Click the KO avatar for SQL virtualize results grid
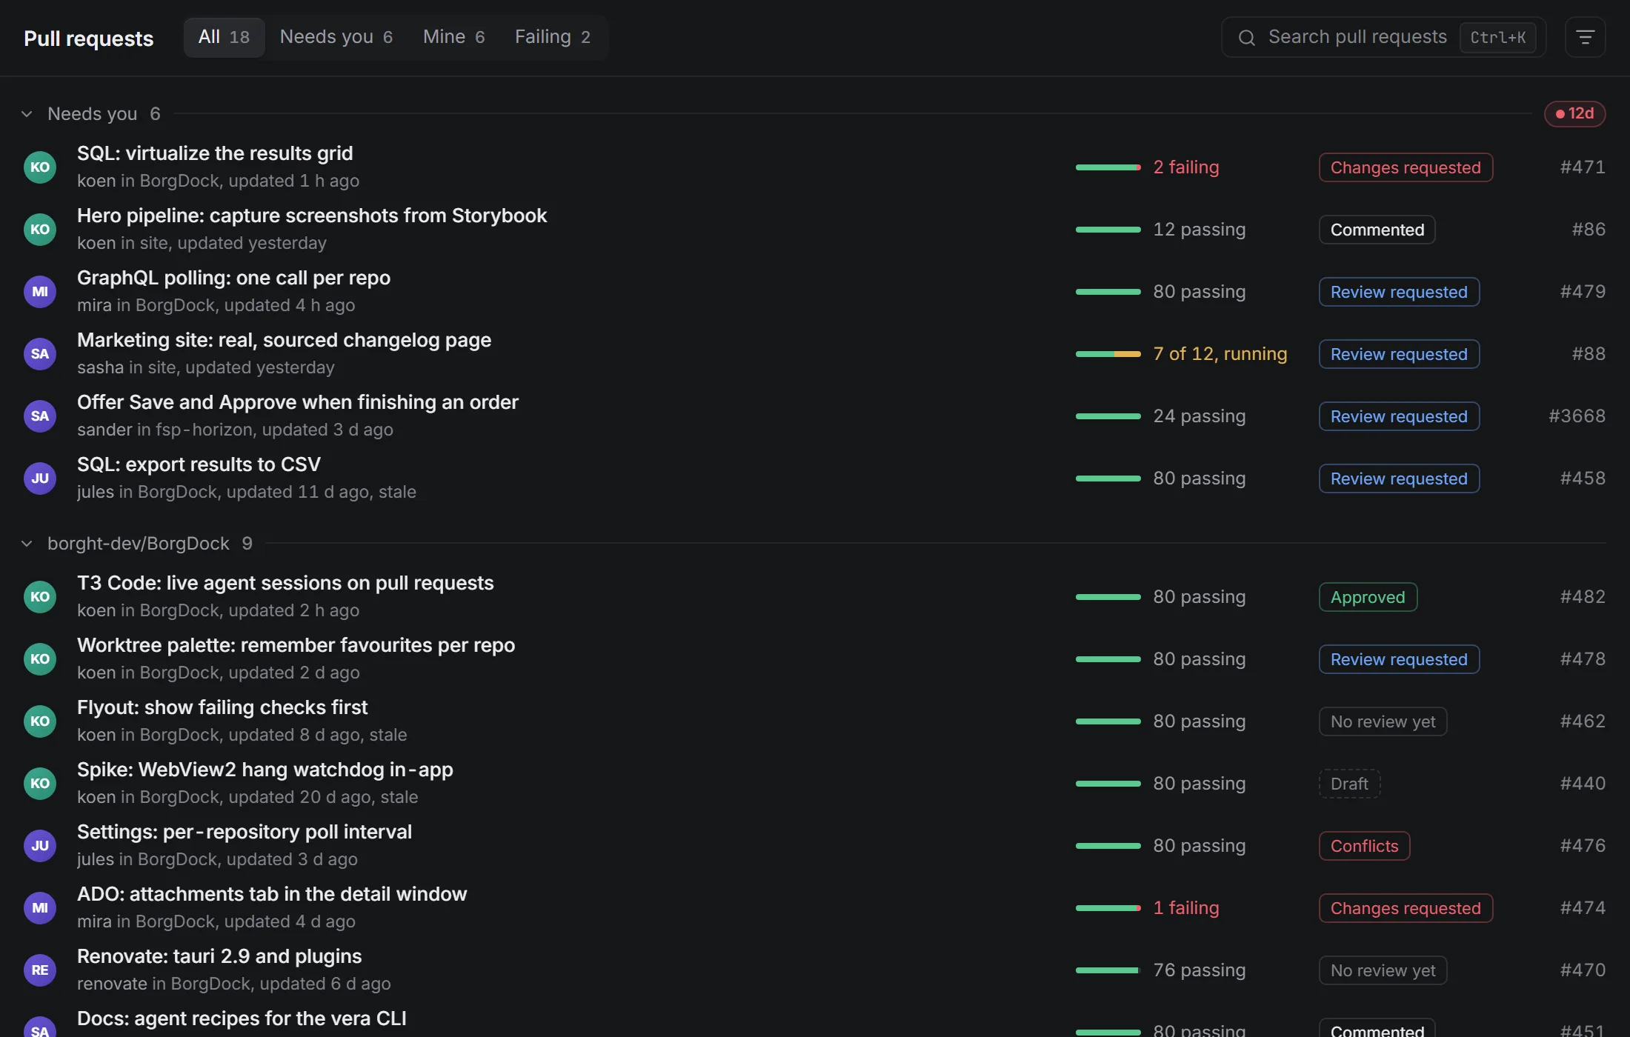The width and height of the screenshot is (1630, 1037). [x=40, y=167]
